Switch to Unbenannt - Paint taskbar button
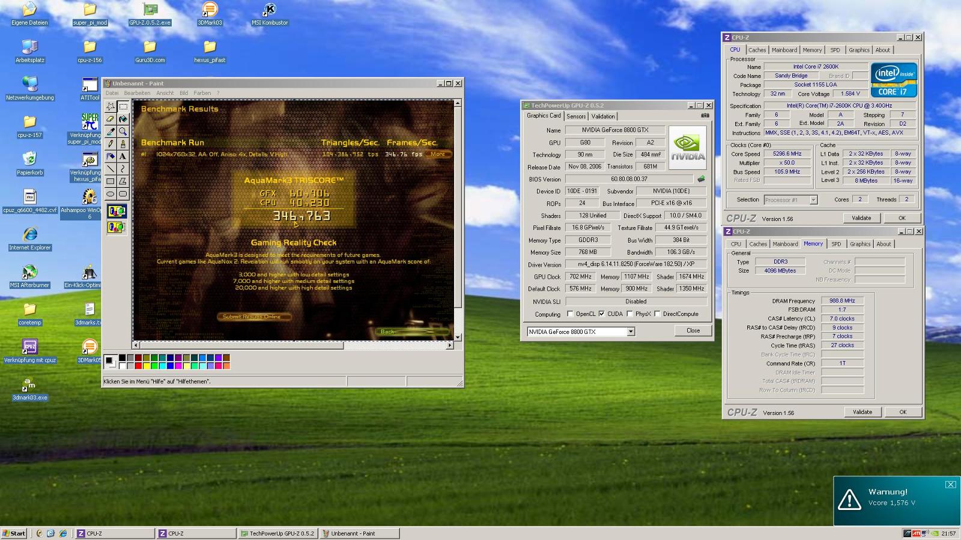This screenshot has height=540, width=961. click(x=359, y=533)
